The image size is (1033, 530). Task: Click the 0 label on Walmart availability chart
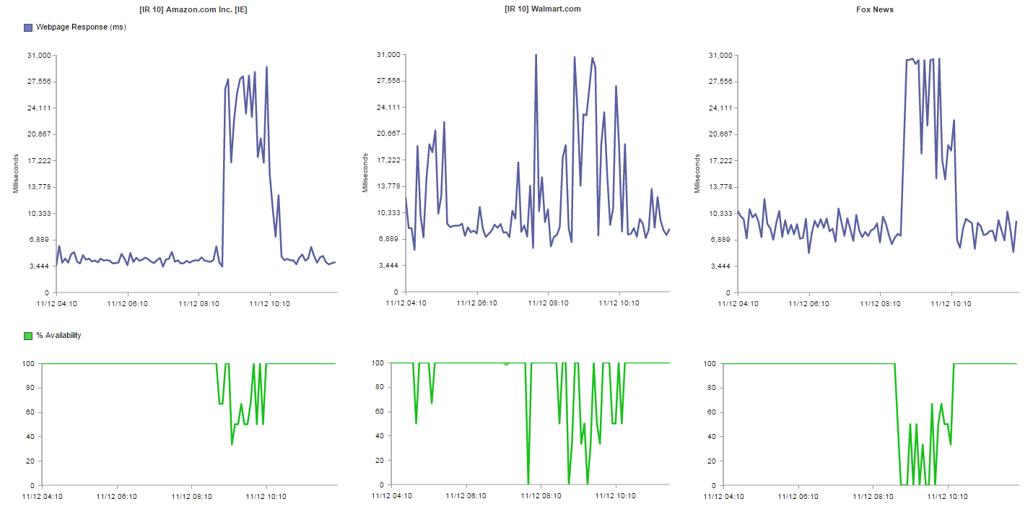click(x=383, y=485)
